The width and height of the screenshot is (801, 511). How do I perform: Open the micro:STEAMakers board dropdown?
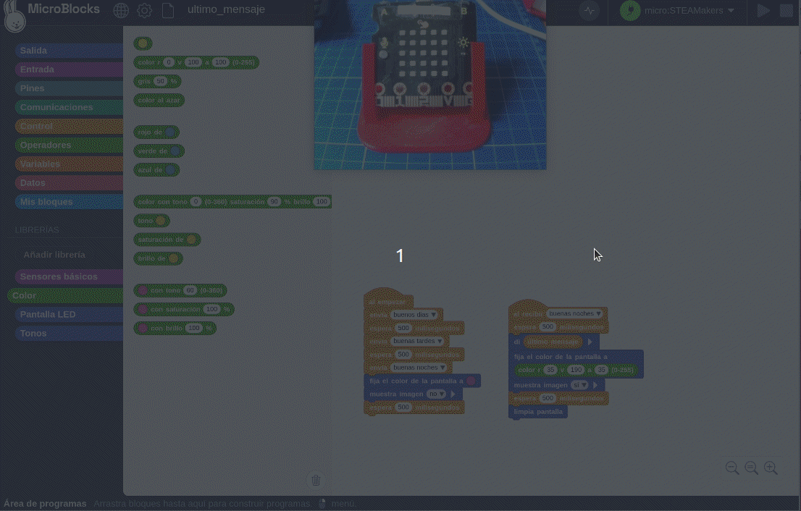coord(689,11)
